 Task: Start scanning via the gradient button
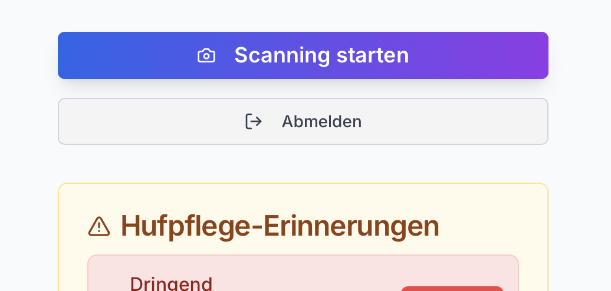tap(303, 55)
